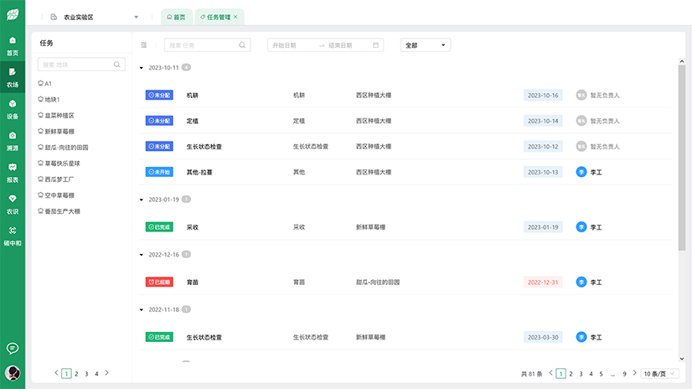Expand the 农业实验区 farm selector dropdown

pyautogui.click(x=137, y=17)
